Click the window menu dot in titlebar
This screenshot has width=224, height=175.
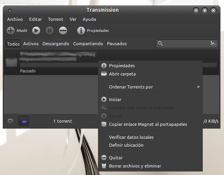10,10
